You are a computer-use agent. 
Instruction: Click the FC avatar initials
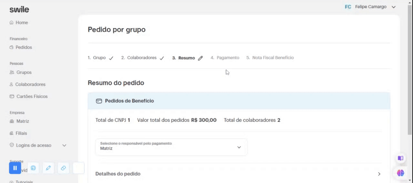(x=348, y=7)
